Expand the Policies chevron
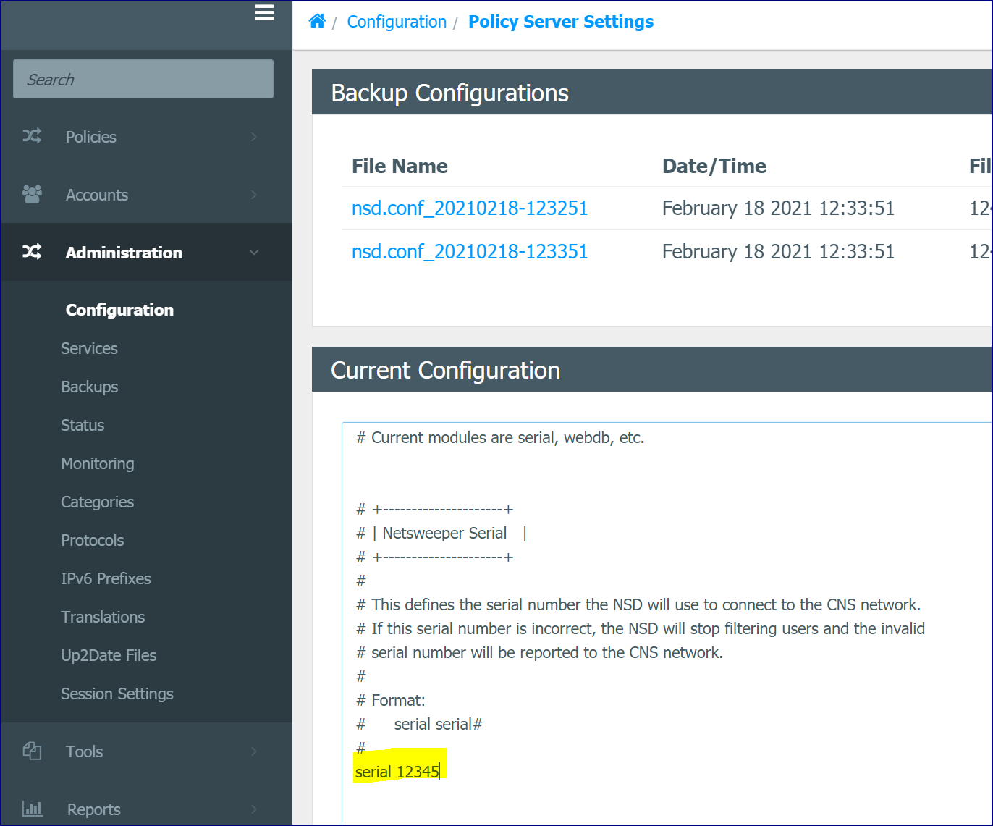Image resolution: width=993 pixels, height=826 pixels. click(254, 137)
